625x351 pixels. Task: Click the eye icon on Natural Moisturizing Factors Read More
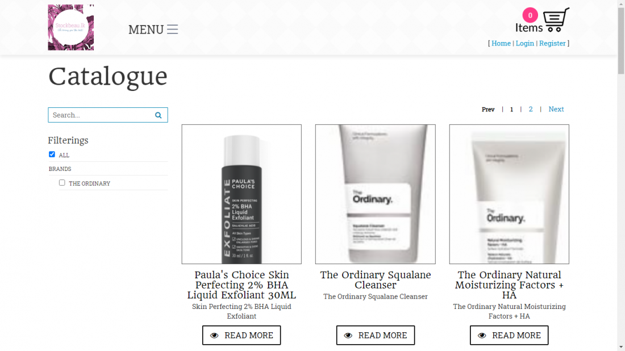[x=482, y=336]
